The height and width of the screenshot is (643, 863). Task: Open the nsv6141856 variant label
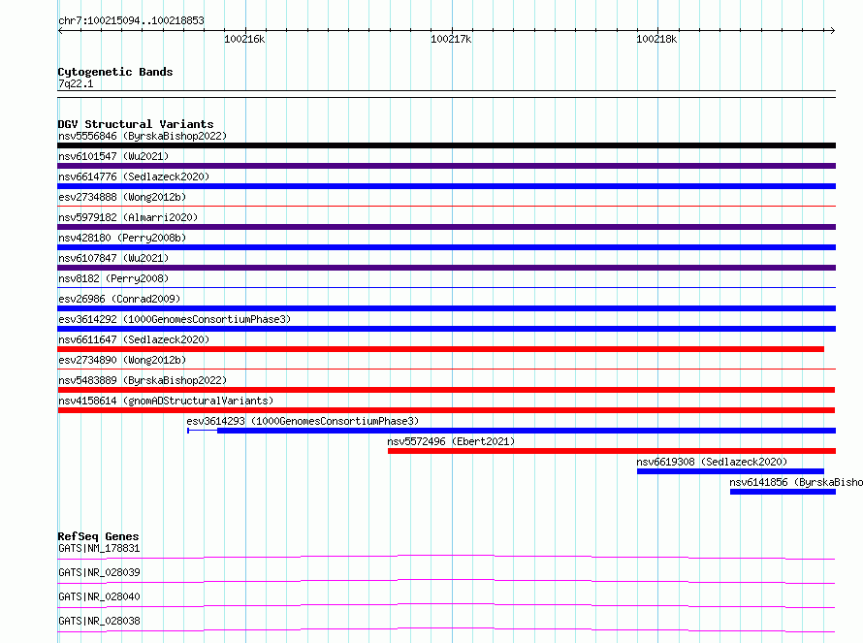[x=796, y=482]
